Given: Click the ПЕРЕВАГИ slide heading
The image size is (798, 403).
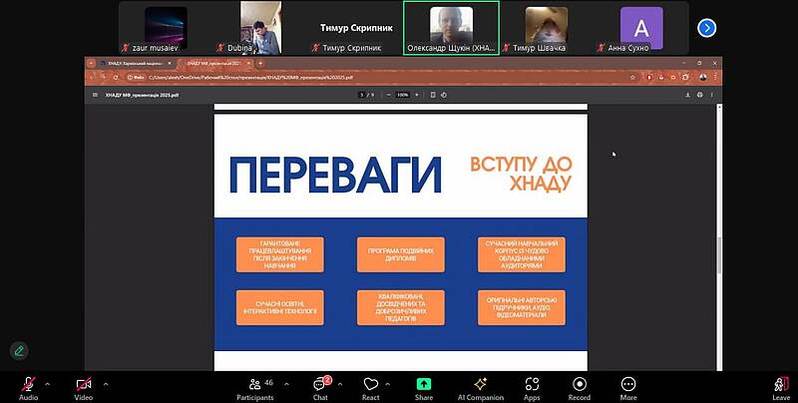Looking at the screenshot, I should 335,175.
